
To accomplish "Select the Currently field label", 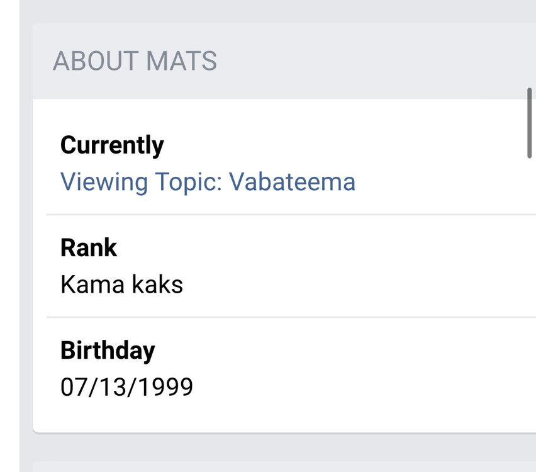I will click(112, 145).
